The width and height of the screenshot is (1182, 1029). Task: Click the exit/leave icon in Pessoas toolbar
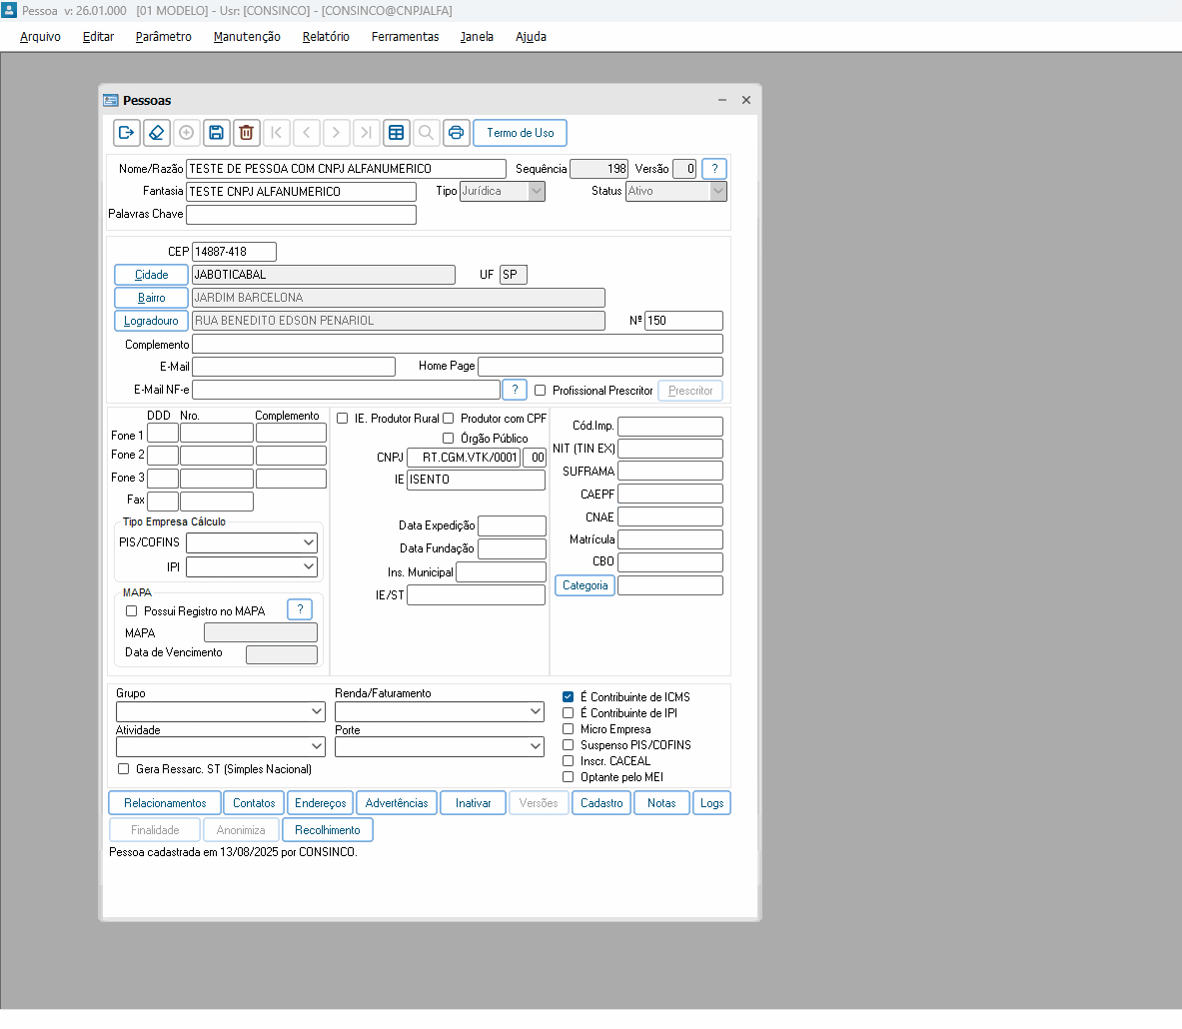tap(126, 133)
